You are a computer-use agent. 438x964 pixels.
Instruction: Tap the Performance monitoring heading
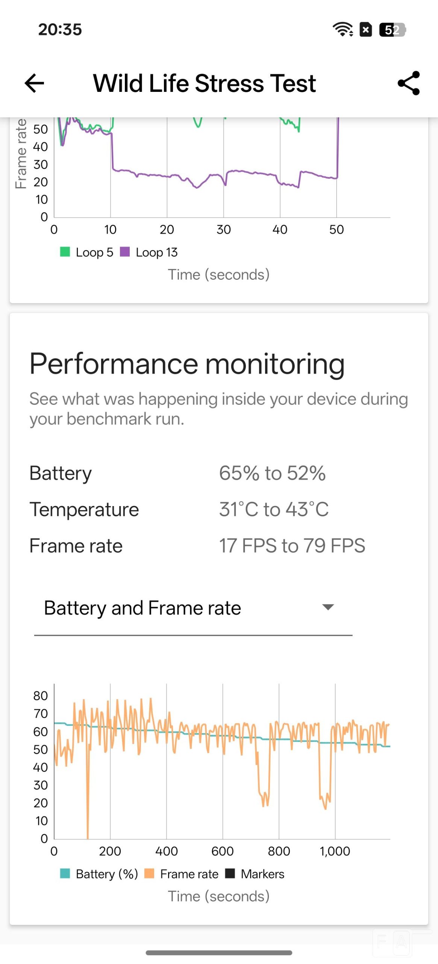coord(187,364)
